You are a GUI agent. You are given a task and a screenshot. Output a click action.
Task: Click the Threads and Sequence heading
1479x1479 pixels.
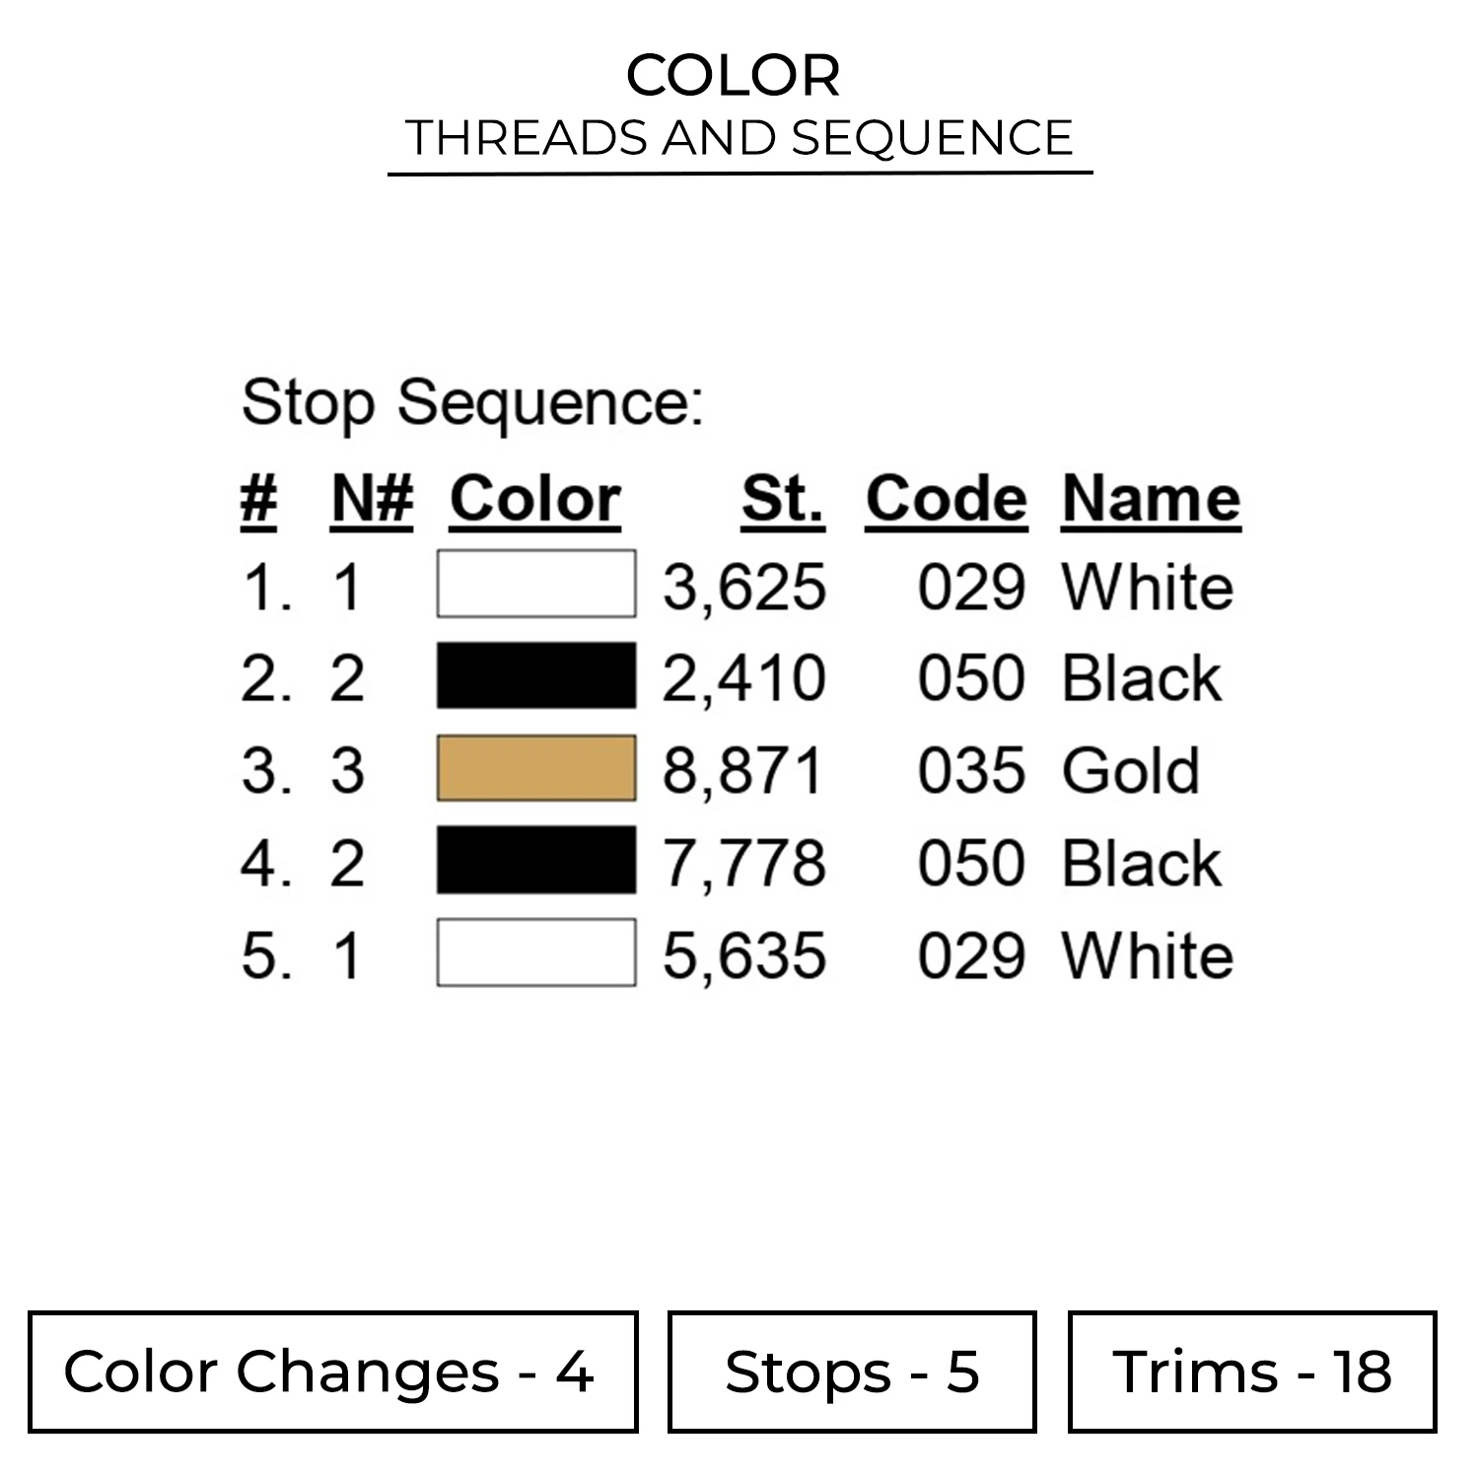[x=739, y=137]
